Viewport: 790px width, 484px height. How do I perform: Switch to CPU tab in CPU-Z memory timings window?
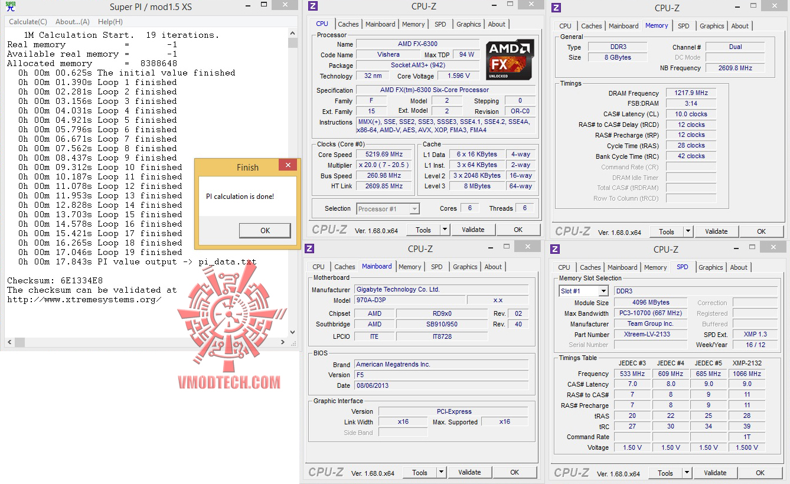click(566, 26)
